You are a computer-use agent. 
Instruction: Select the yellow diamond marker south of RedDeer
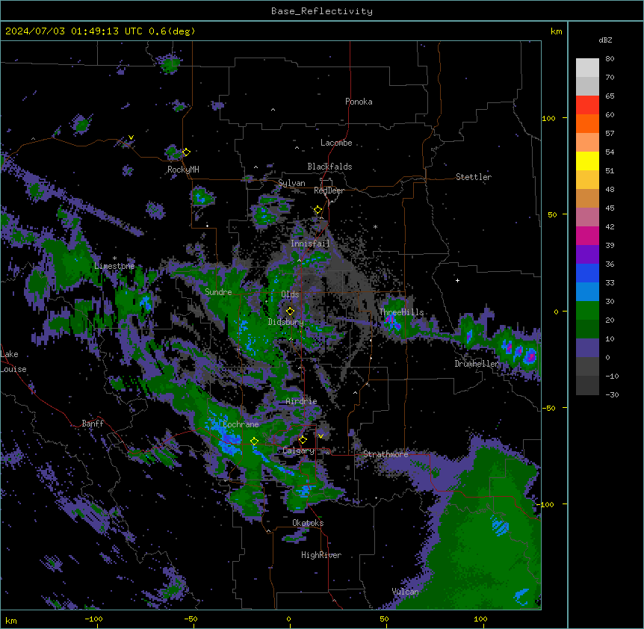click(318, 210)
